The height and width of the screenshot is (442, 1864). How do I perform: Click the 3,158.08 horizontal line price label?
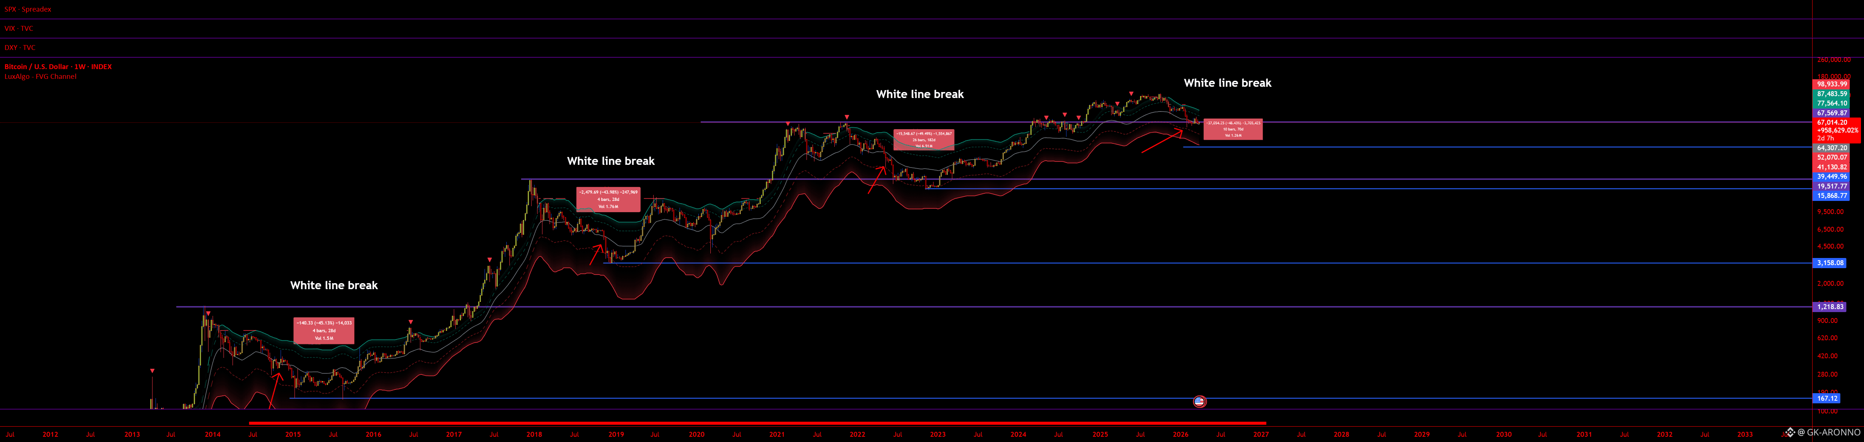pos(1830,263)
